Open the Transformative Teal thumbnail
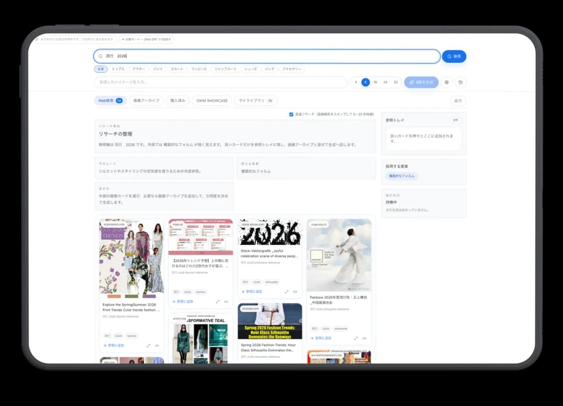 [201, 340]
